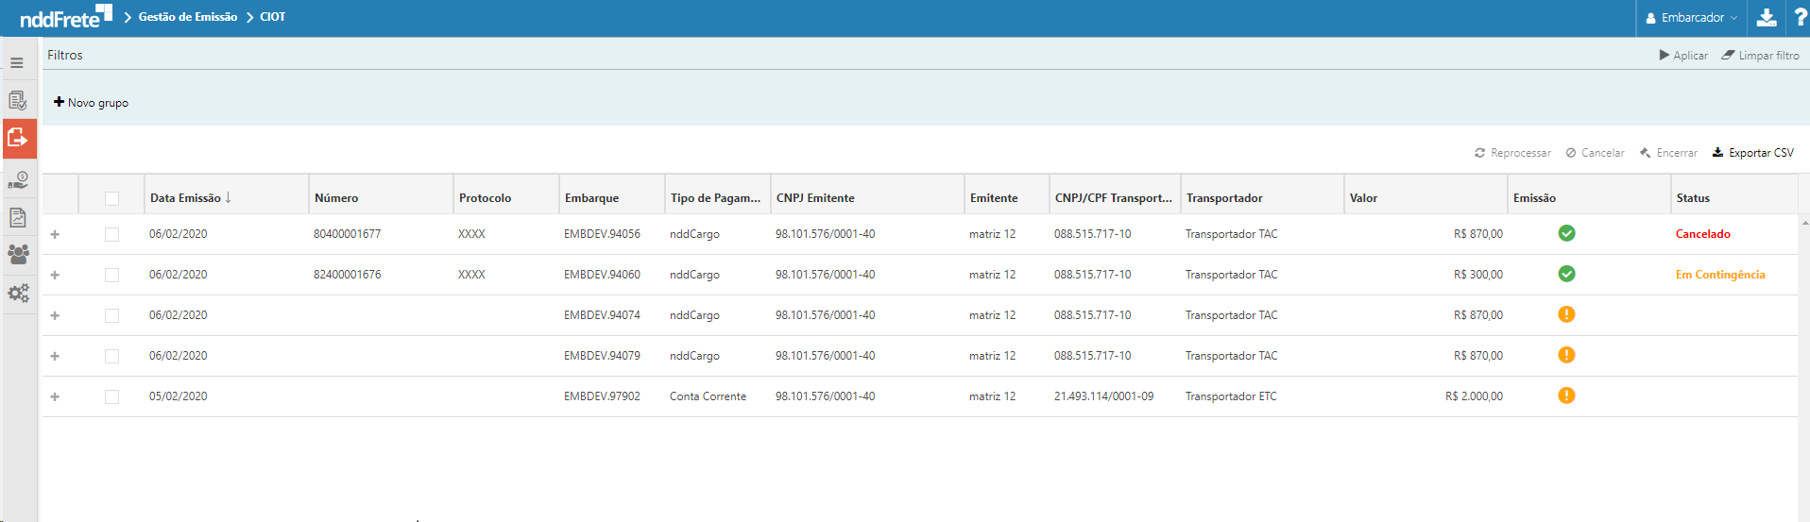1810x522 pixels.
Task: Expand the row for number 82400001676
Action: pos(55,275)
